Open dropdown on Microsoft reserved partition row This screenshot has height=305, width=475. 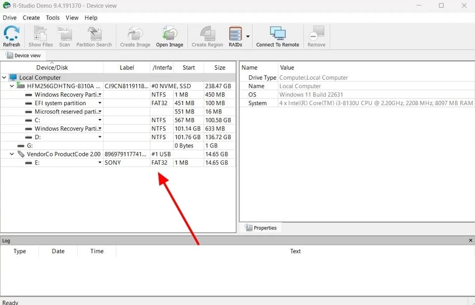[x=99, y=112]
